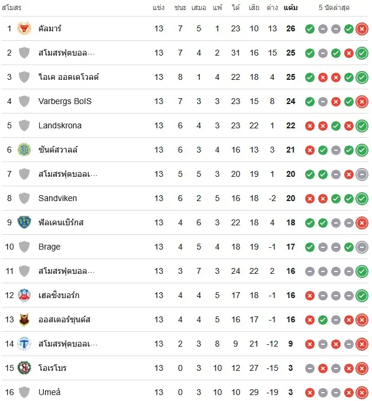Click the สโมสร club column header
The height and width of the screenshot is (401, 372).
[11, 8]
